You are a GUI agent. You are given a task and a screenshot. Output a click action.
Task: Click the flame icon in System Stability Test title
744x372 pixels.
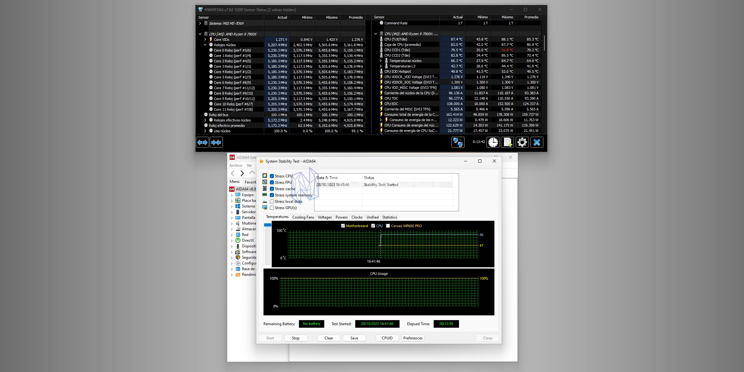pyautogui.click(x=261, y=161)
